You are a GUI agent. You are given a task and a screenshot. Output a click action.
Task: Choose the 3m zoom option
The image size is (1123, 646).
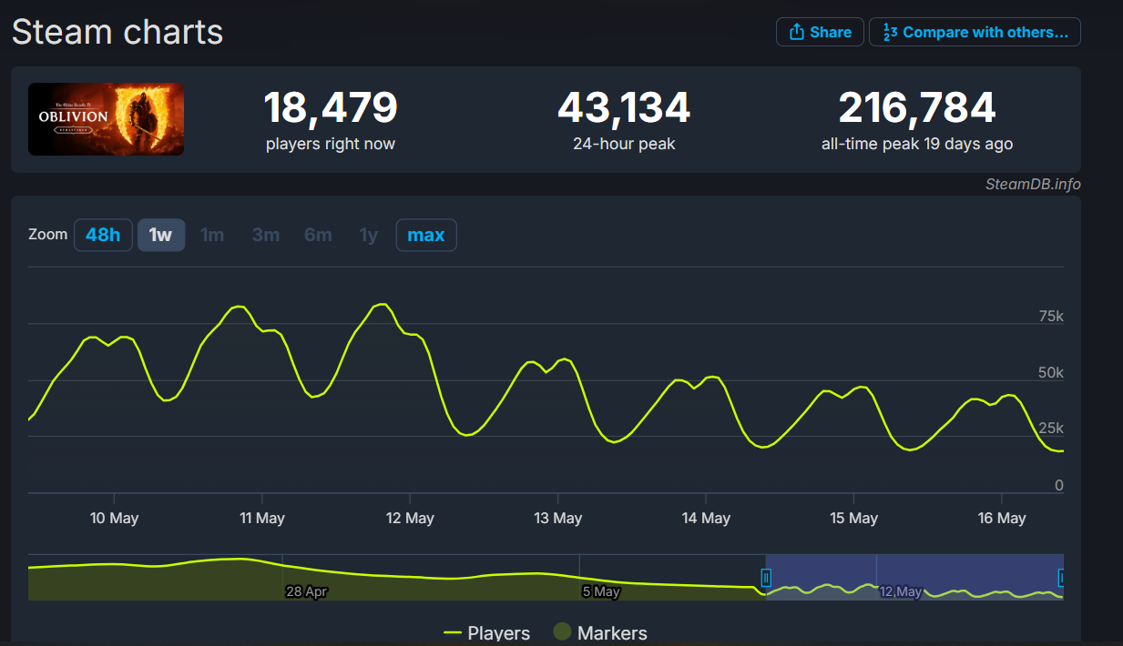tap(265, 235)
